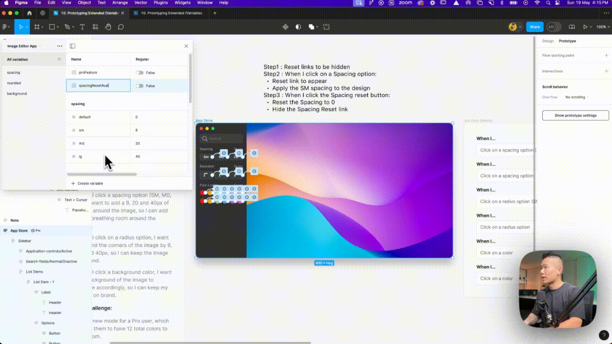
Task: Click Show prototype settings button
Action: (x=575, y=116)
